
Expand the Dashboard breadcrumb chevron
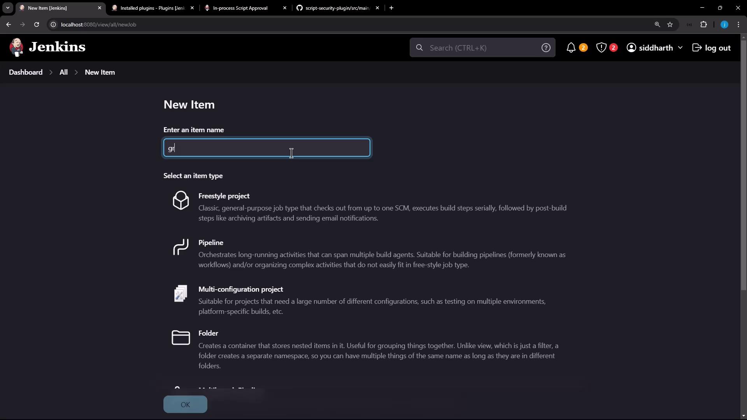pyautogui.click(x=51, y=72)
